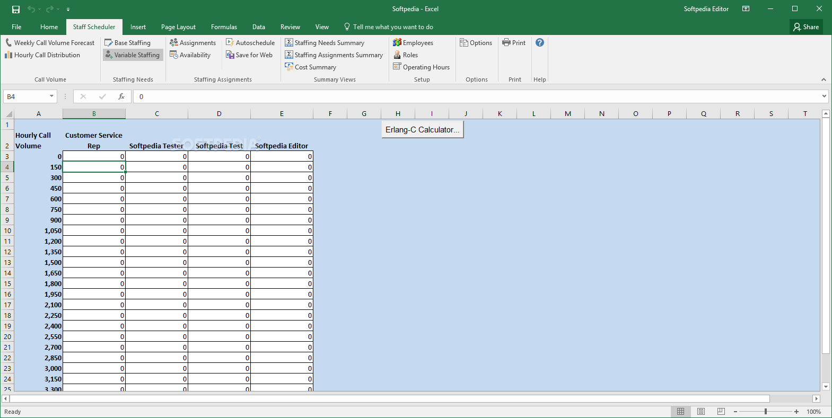This screenshot has width=832, height=418.
Task: Collapse the ribbon
Action: [824, 79]
